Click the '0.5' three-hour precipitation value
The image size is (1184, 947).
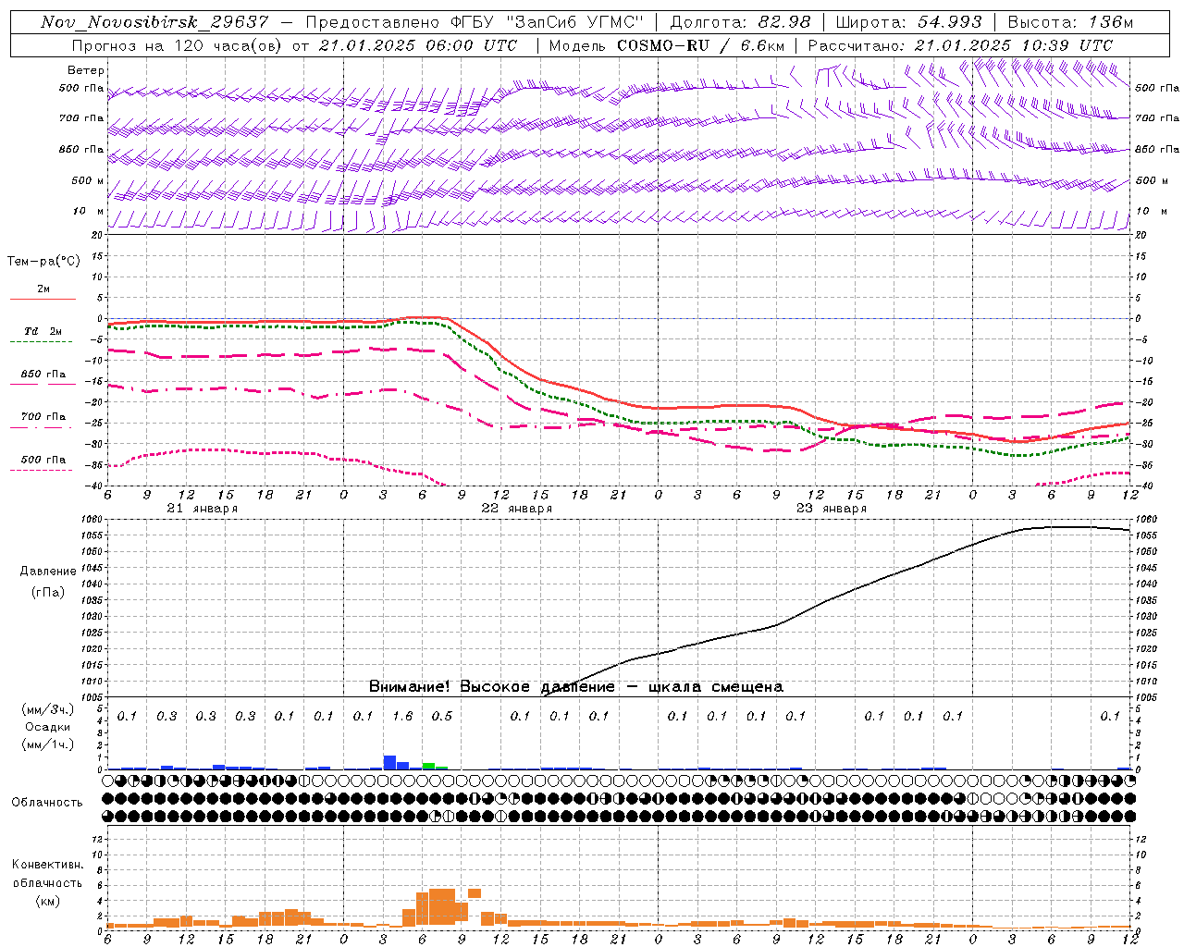tap(442, 716)
